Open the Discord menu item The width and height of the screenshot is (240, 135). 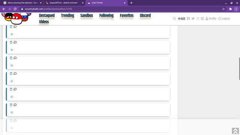click(145, 15)
